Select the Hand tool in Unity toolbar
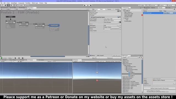Viewport: 176px width, 99px height. (2, 5)
